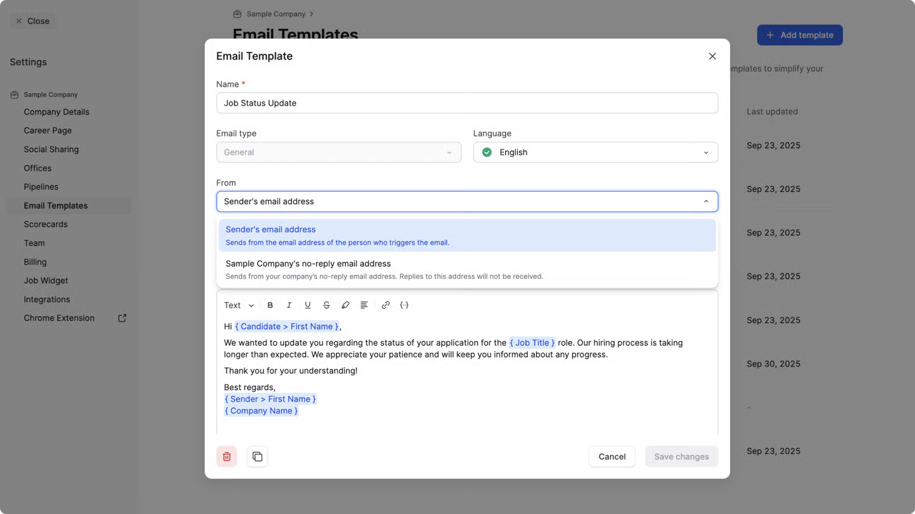Open the Text style dropdown

[x=238, y=305]
